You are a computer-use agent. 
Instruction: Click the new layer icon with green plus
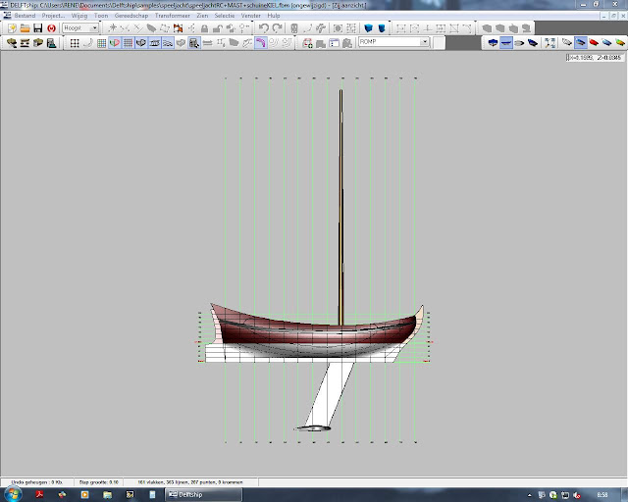point(307,43)
